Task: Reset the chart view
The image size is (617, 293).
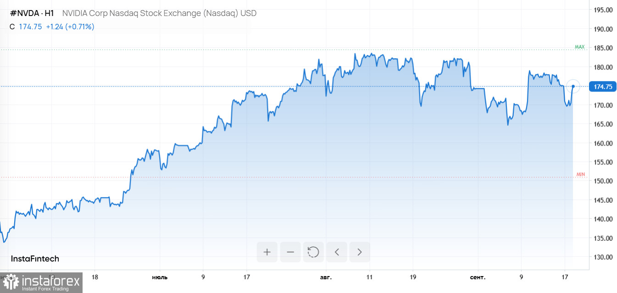Action: coord(313,252)
